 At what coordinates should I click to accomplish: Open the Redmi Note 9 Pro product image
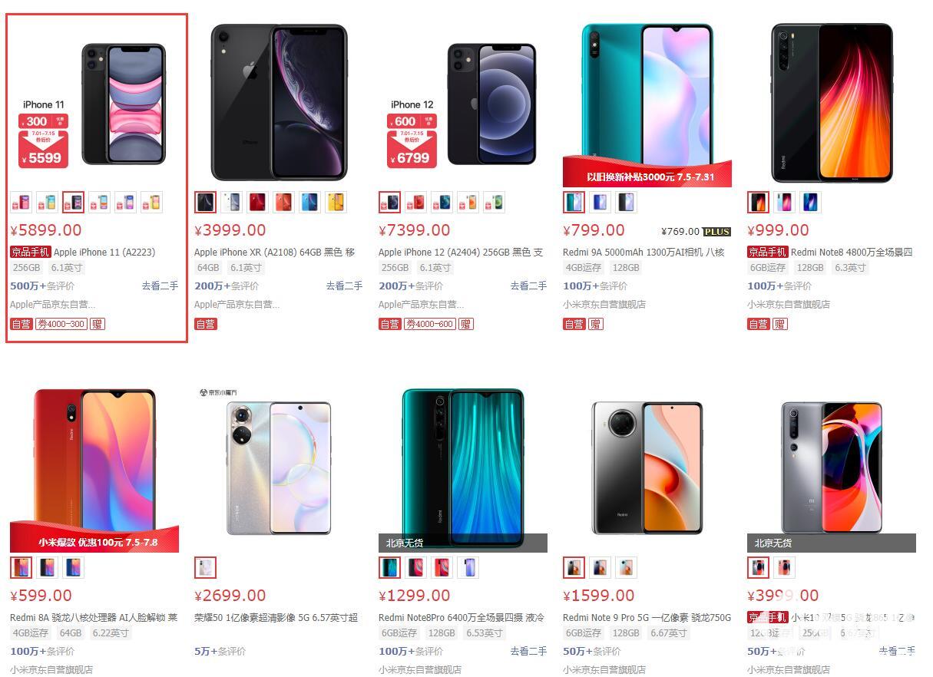(x=647, y=467)
